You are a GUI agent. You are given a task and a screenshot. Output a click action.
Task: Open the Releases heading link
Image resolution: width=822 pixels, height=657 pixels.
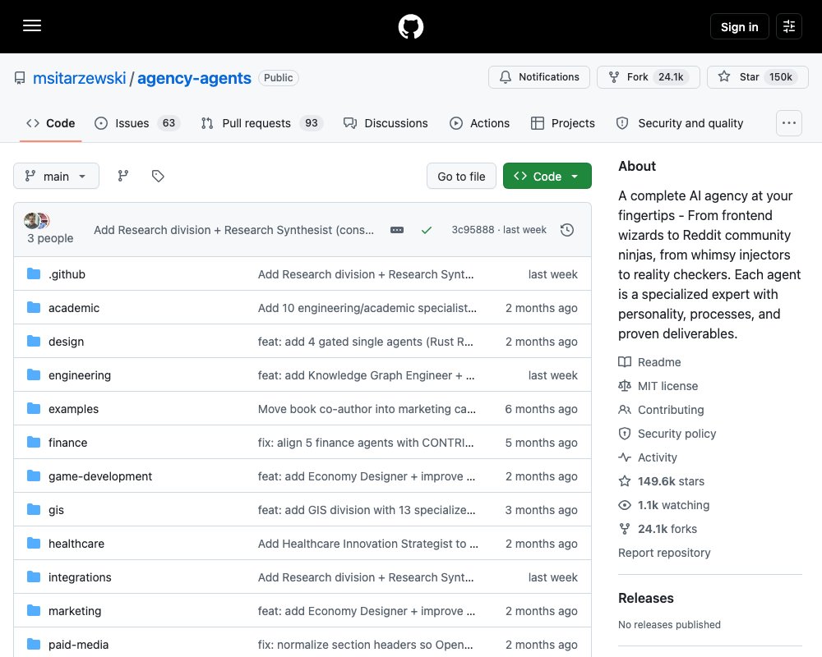tap(646, 599)
